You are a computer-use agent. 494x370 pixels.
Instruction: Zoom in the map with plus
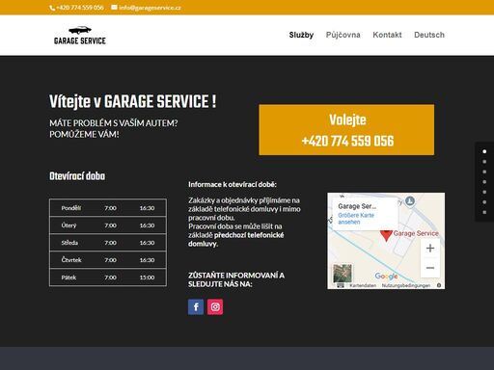(430, 248)
